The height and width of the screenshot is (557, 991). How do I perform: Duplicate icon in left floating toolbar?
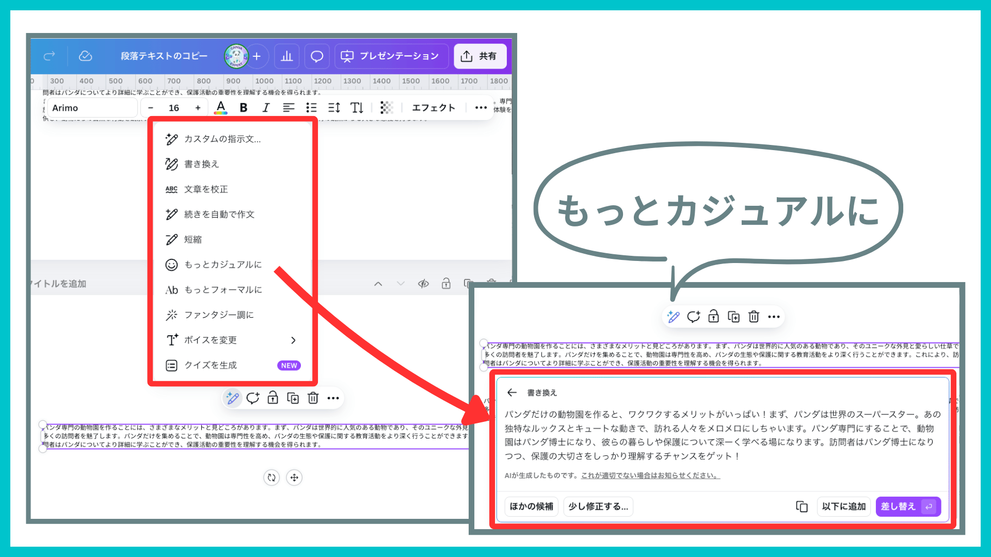point(293,398)
